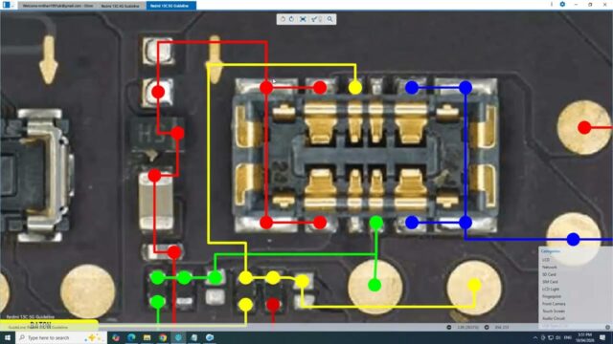Image resolution: width=613 pixels, height=344 pixels.
Task: Click the Categories header in the popup
Action: coord(551,251)
